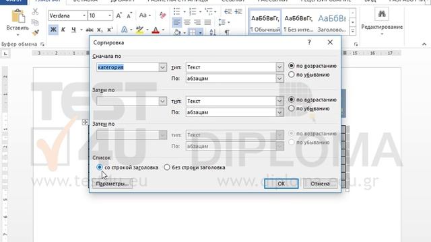Apply red font color button
The image size is (431, 242).
(x=156, y=30)
